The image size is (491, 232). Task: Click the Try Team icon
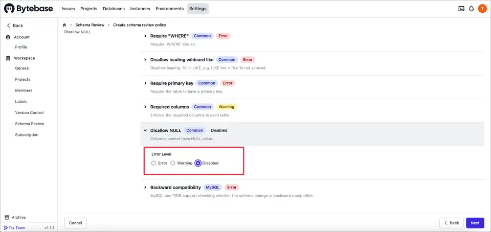coord(6,228)
